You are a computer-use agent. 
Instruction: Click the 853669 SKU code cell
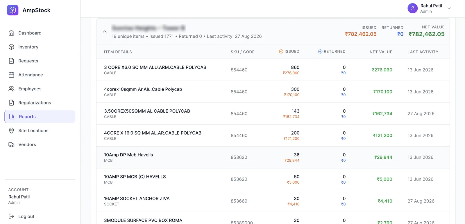tap(239, 201)
